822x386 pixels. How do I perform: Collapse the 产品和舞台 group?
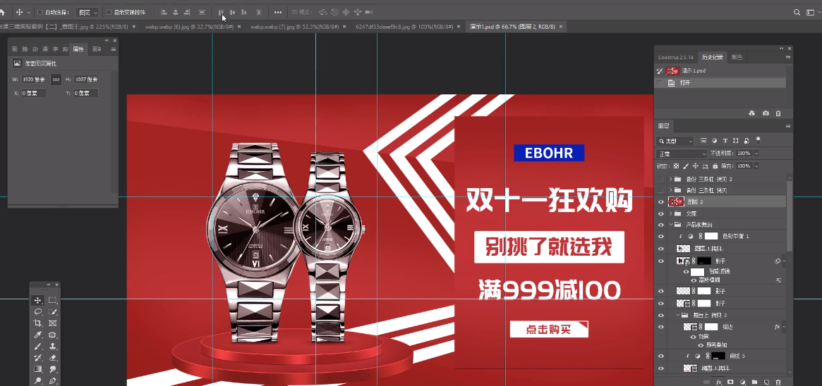point(671,225)
